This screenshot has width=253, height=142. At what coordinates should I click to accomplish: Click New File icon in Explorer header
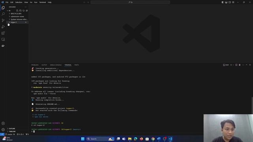click(17, 11)
